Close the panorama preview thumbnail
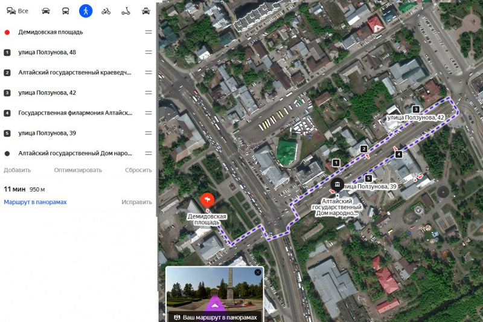The width and height of the screenshot is (483, 322). (258, 272)
